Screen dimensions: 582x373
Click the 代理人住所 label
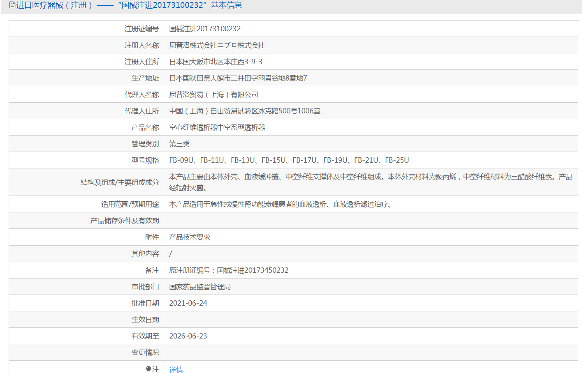tap(142, 111)
